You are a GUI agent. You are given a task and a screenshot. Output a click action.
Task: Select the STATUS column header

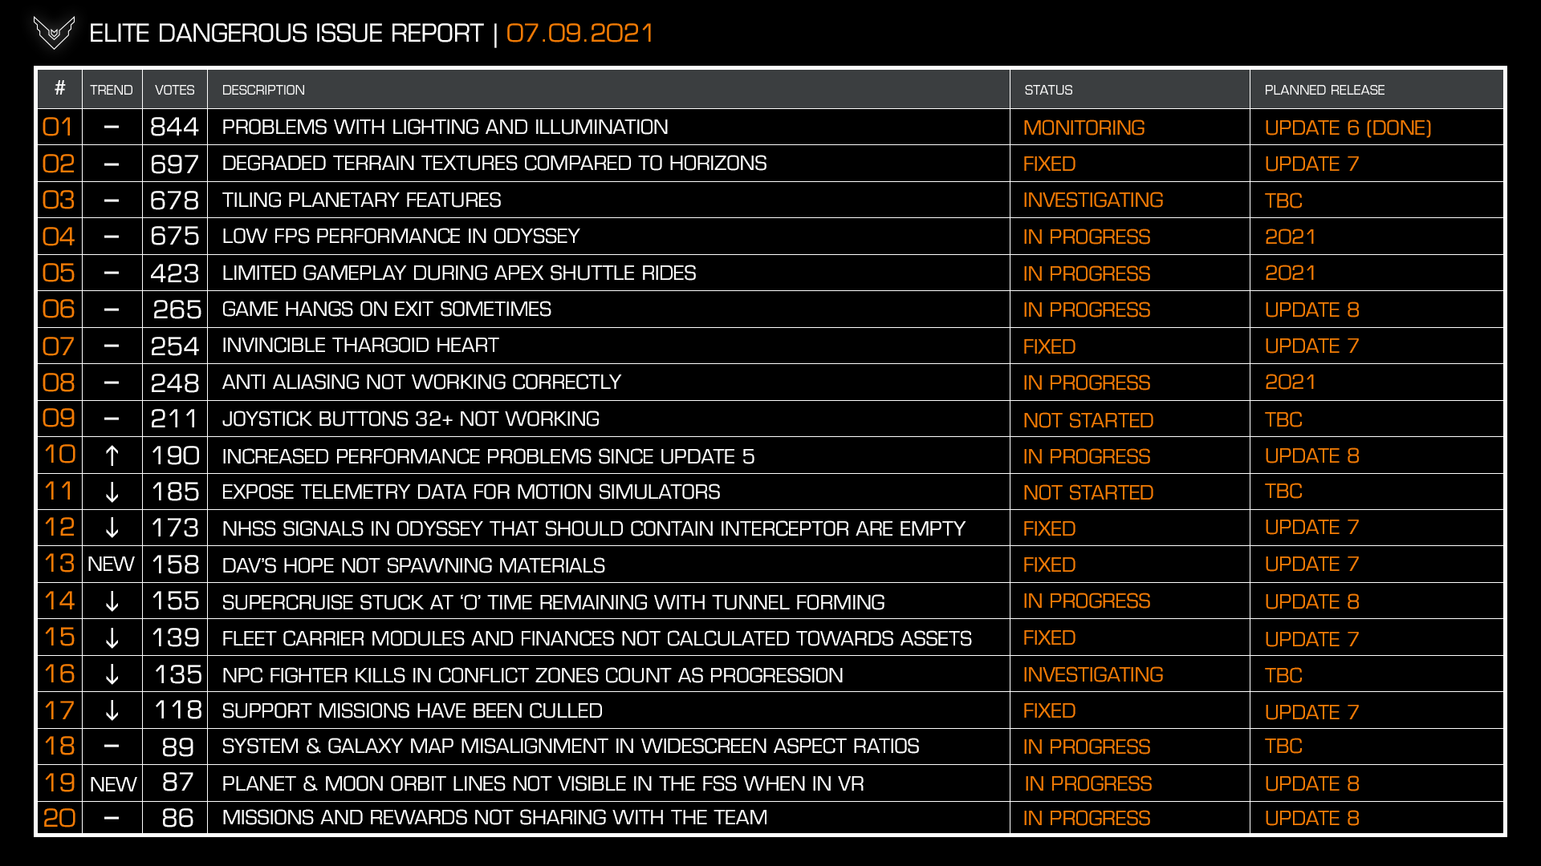[1048, 90]
